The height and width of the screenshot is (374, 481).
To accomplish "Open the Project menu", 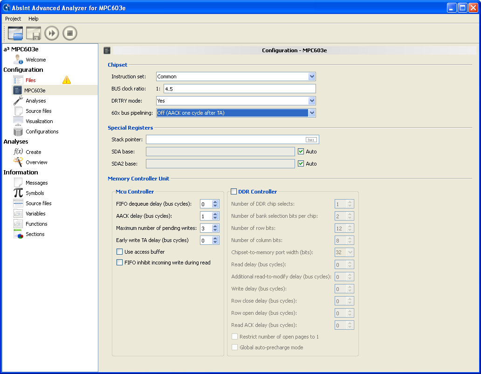I will click(13, 19).
